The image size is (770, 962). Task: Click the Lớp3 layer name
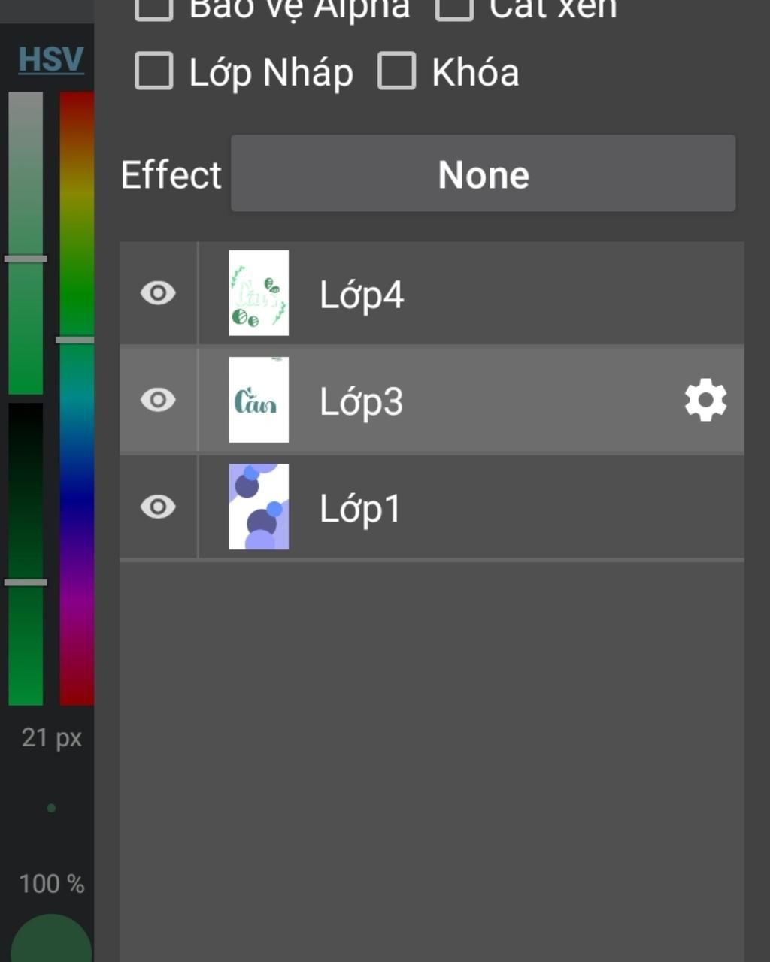pos(362,401)
